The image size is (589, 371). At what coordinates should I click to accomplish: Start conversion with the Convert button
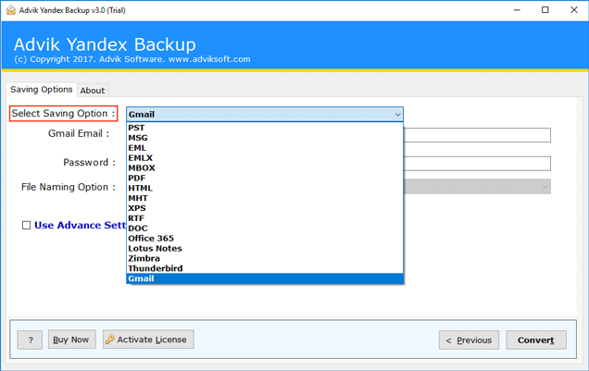(x=536, y=340)
